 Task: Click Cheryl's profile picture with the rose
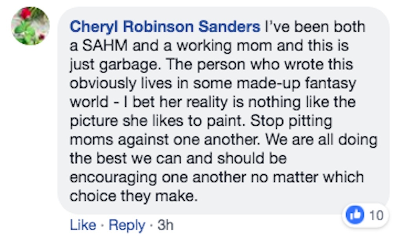[x=30, y=27]
